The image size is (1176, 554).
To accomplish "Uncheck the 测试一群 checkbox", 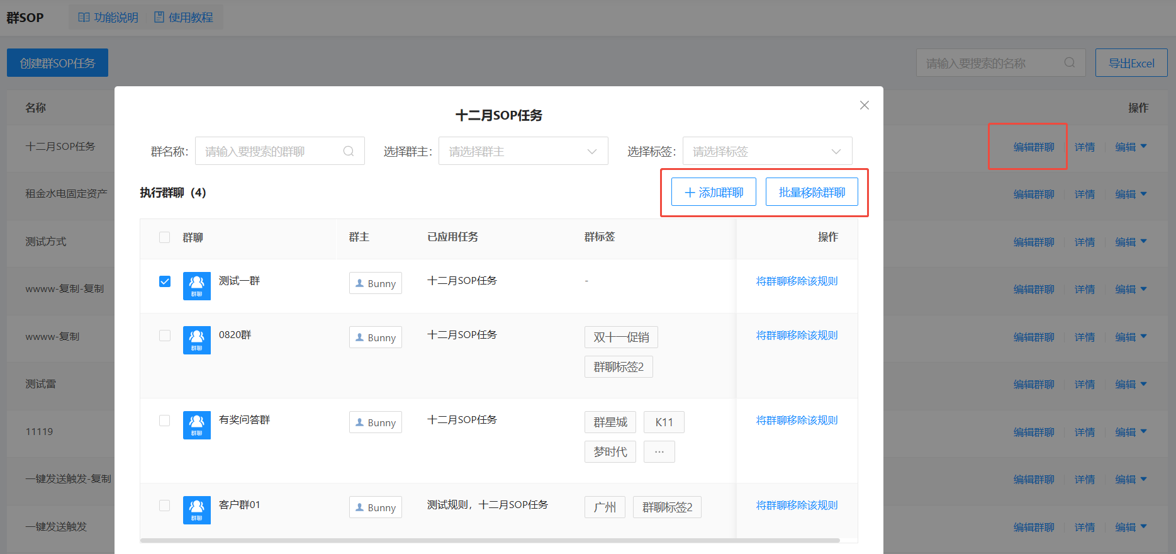I will point(165,281).
